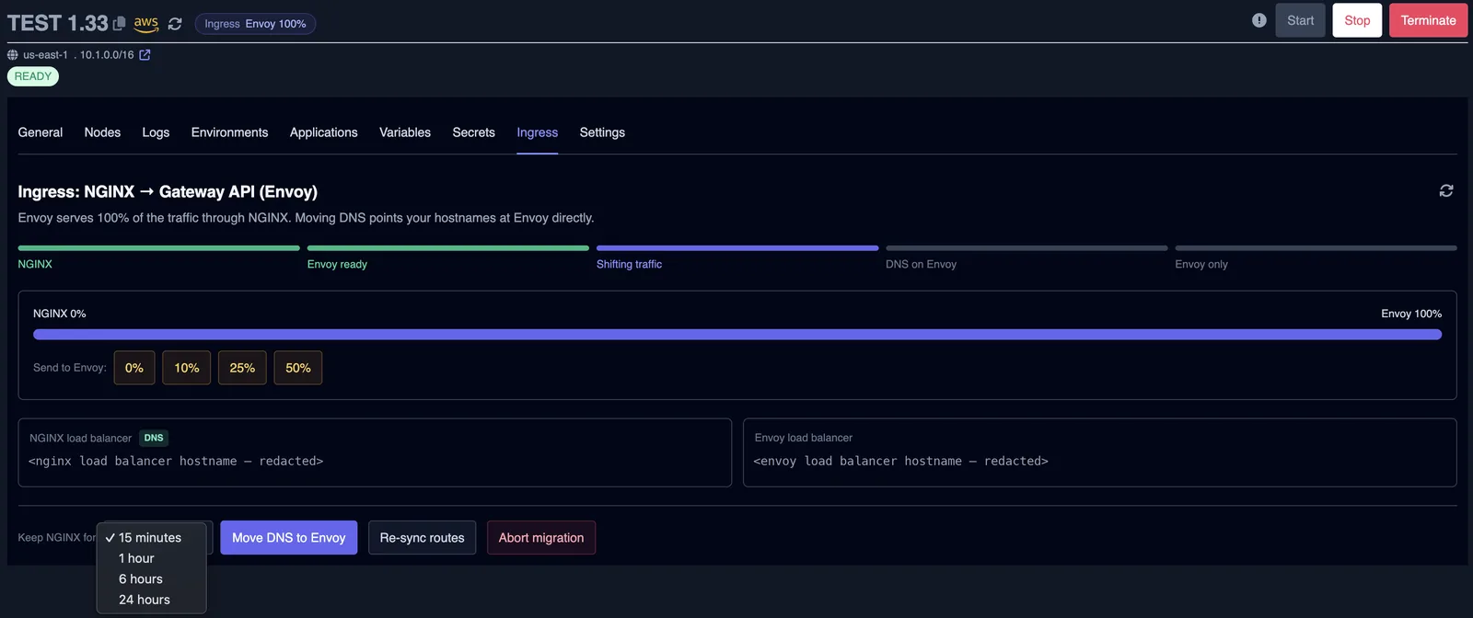
Task: Click the alert exclamation icon near Start
Action: [x=1259, y=20]
